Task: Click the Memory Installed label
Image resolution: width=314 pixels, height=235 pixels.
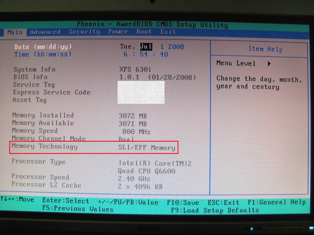Action: click(x=43, y=115)
